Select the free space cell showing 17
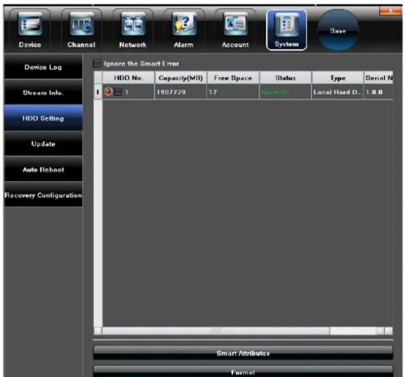Image resolution: width=404 pixels, height=377 pixels. tap(233, 92)
